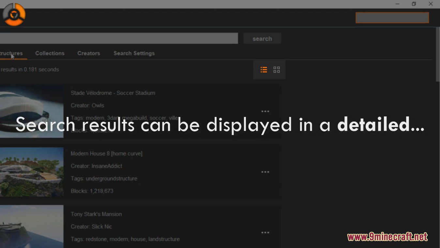Screen dimensions: 440x248
Task: Click the Modern House 8 [home curve] title
Action: point(106,154)
